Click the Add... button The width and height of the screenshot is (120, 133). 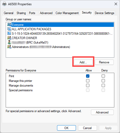(83, 62)
